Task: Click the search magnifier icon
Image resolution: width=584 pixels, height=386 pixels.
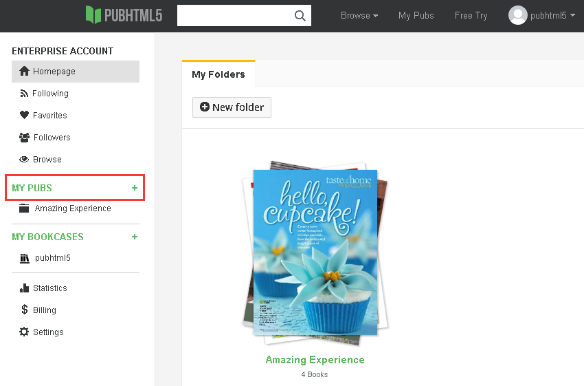Action: 300,16
